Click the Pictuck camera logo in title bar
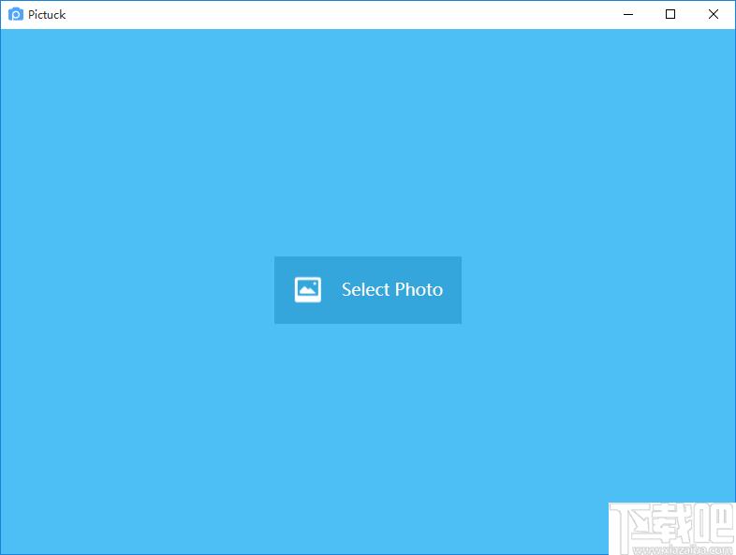This screenshot has height=555, width=736. point(16,15)
